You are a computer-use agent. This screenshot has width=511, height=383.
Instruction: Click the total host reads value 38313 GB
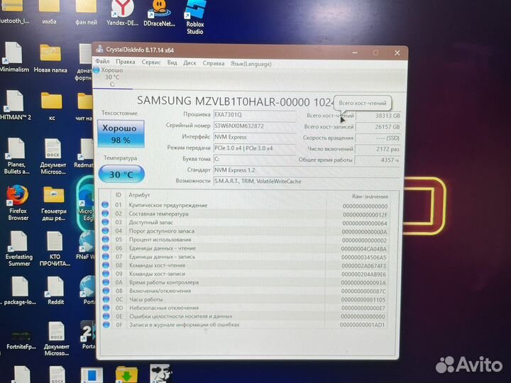click(378, 116)
